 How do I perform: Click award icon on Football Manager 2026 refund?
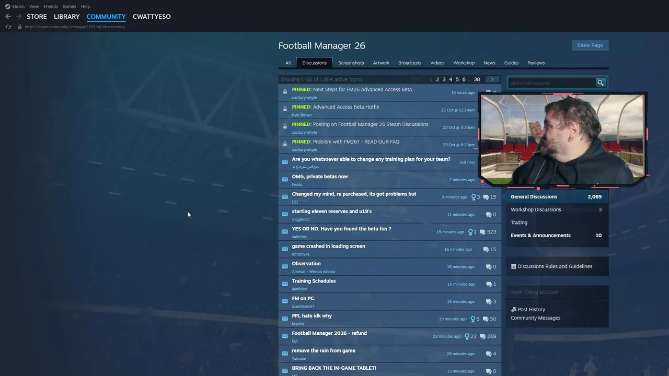tap(467, 336)
